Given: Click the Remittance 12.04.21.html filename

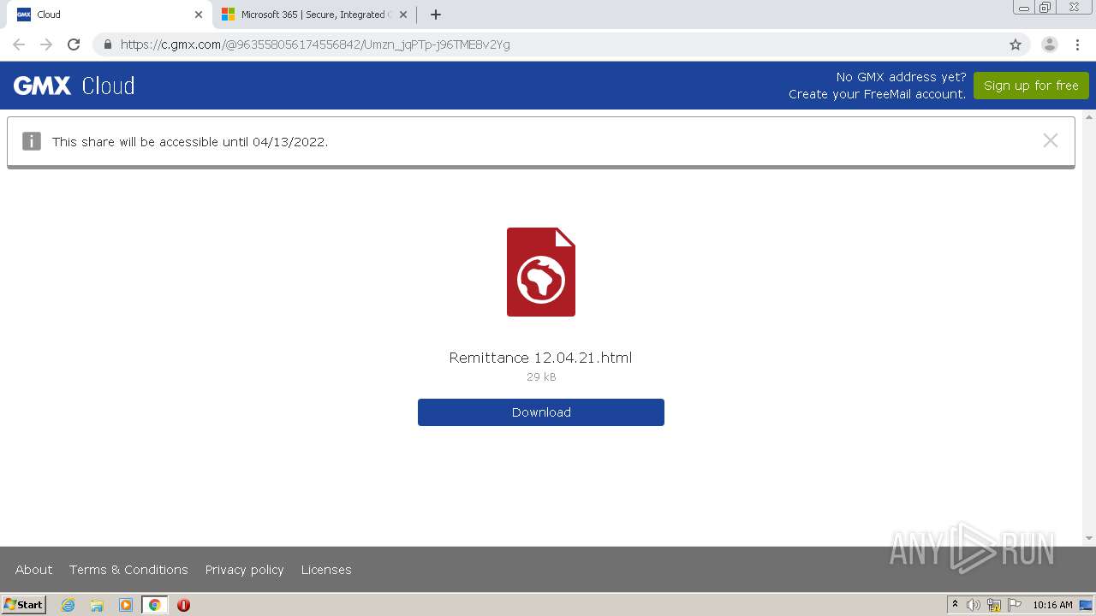Looking at the screenshot, I should pos(540,358).
